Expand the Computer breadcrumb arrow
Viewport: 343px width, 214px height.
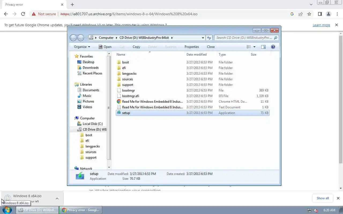click(x=116, y=38)
